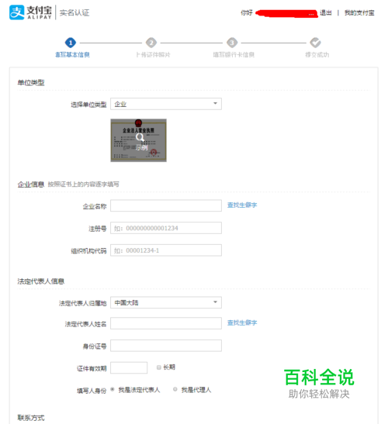Click the step 3 circle icon
388x424 pixels.
[x=232, y=43]
